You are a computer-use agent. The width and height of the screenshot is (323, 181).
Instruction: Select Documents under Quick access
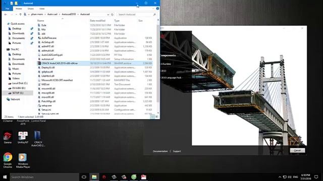click(x=18, y=38)
